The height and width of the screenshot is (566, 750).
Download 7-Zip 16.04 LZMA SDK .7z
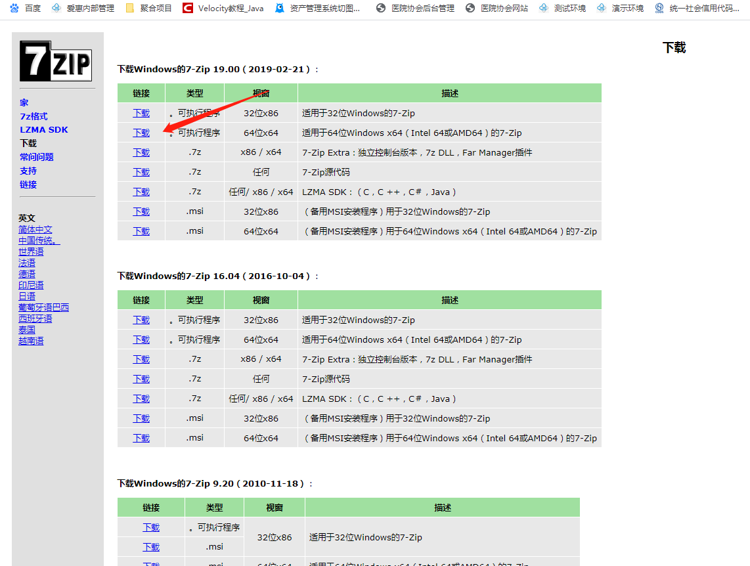pos(141,398)
